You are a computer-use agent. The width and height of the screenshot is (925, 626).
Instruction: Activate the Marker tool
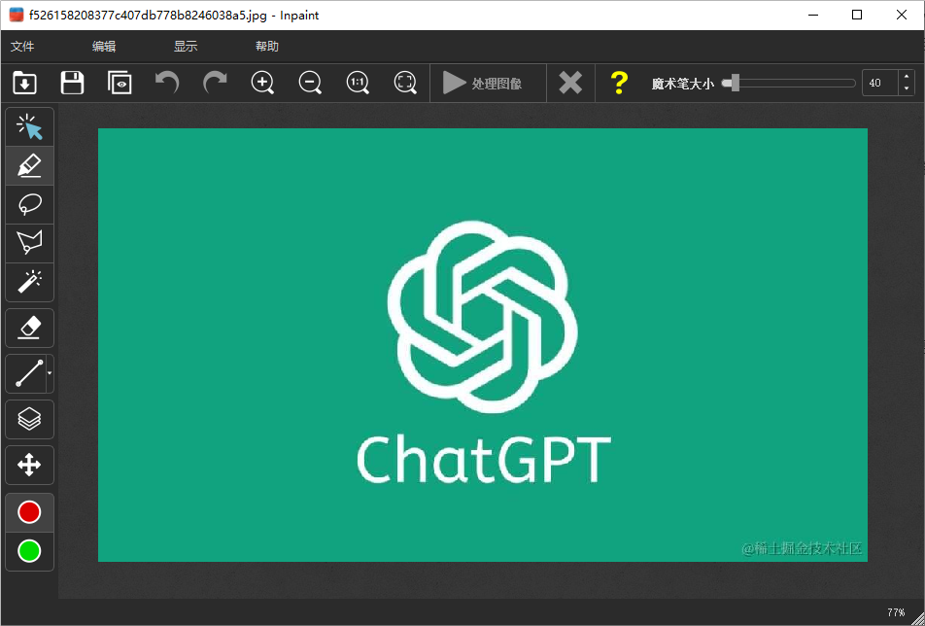click(30, 166)
